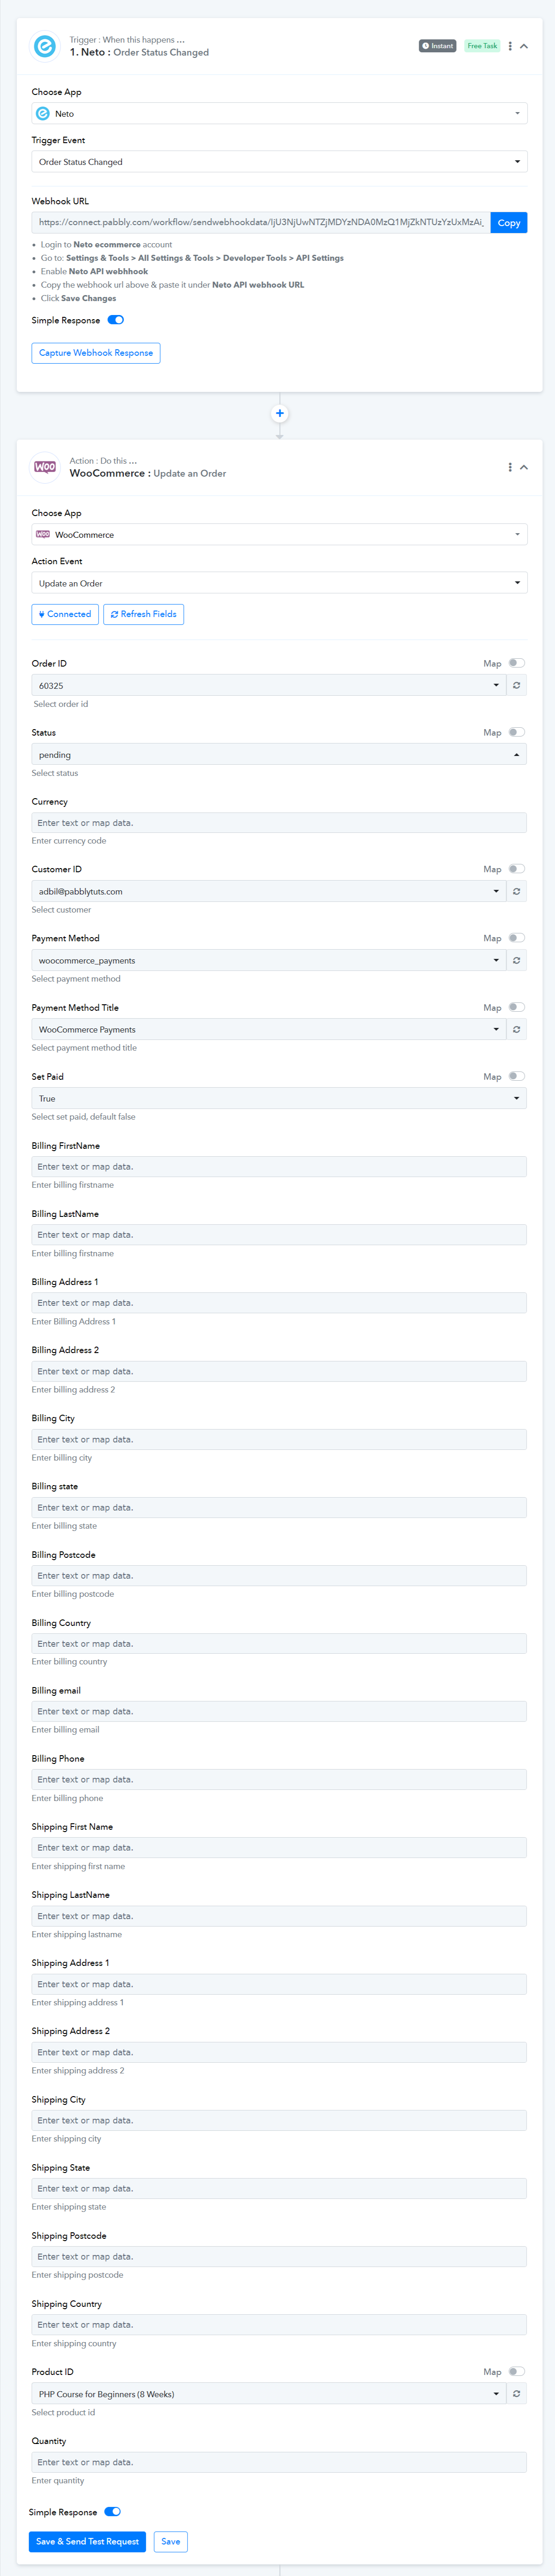The height and width of the screenshot is (2576, 555).
Task: Click the plus icon to add a step
Action: click(280, 413)
